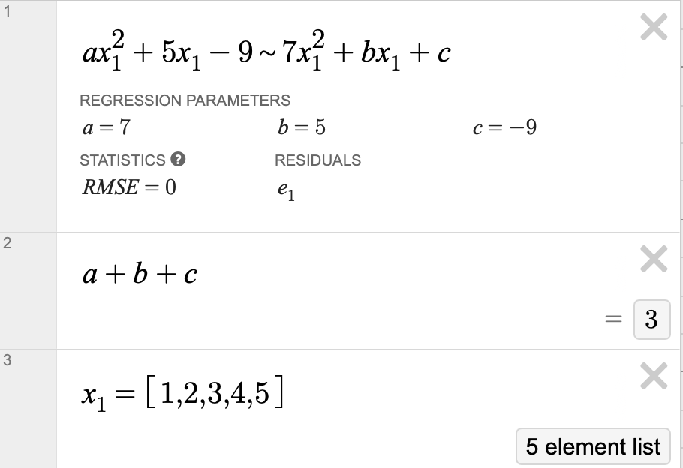Image resolution: width=683 pixels, height=468 pixels.
Task: Delete the regression expression in row 1
Action: (x=654, y=27)
